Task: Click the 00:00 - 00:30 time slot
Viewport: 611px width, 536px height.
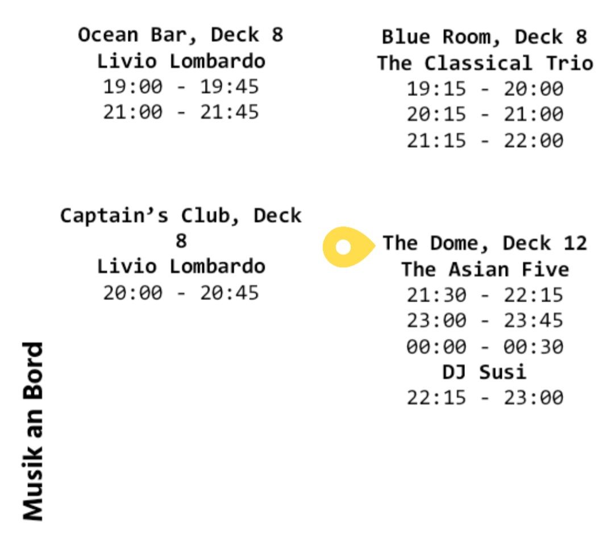Action: coord(485,347)
